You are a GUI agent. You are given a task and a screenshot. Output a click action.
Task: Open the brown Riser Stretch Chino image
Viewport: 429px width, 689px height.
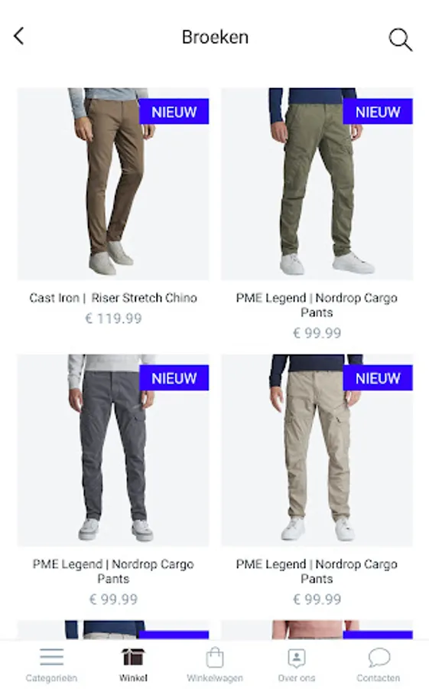[113, 184]
